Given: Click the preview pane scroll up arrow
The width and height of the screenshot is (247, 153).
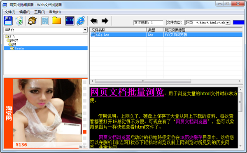Looking at the screenshot, I should pos(240,90).
